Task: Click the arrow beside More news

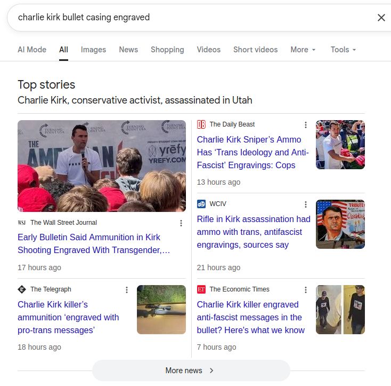Action: coord(211,371)
